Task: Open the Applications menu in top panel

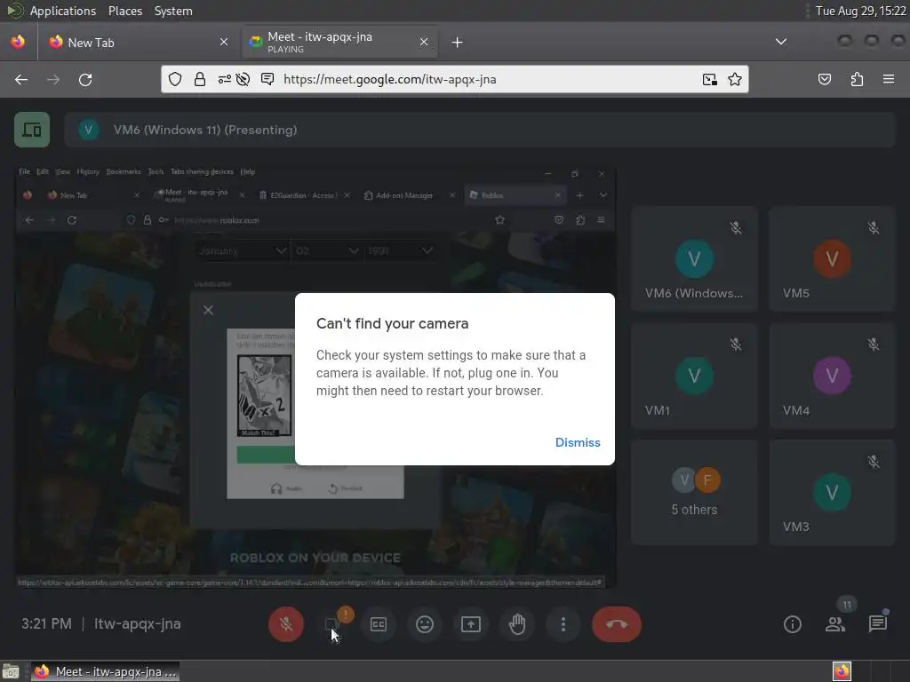Action: [63, 11]
